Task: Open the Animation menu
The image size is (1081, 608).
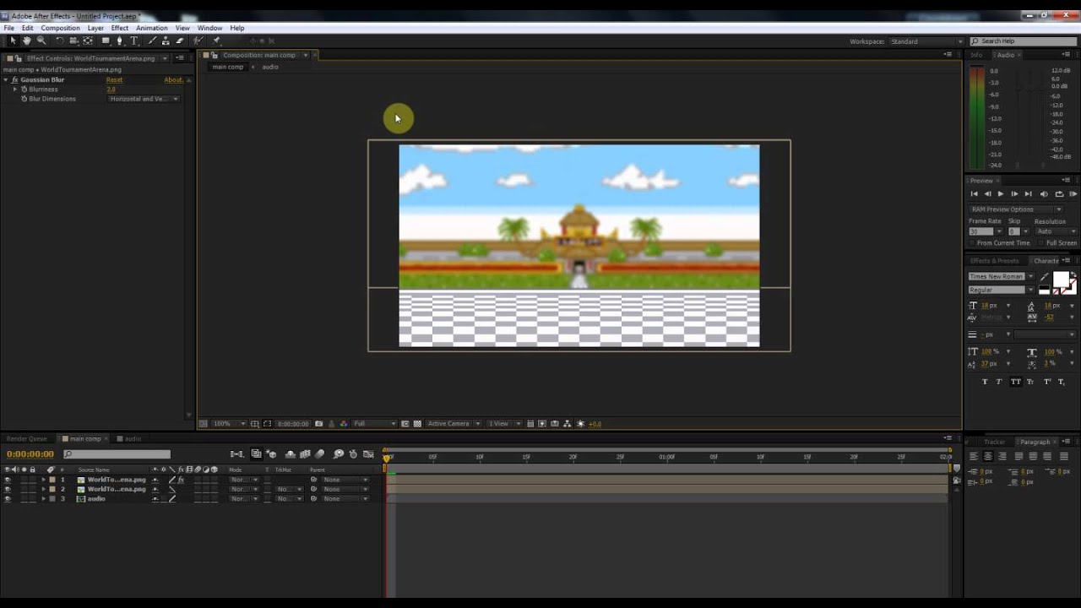Action: pos(152,28)
